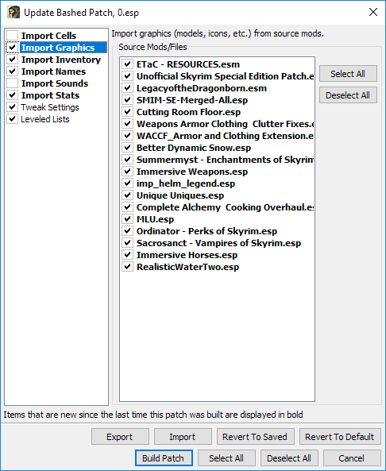Uncheck Unique Uniques.esp checkbox
The image size is (386, 471).
[x=127, y=195]
